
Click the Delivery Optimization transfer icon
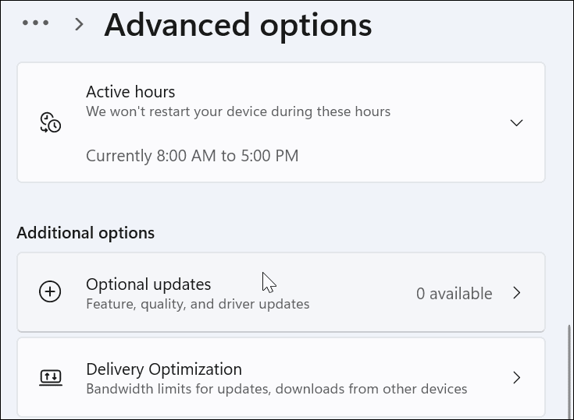[x=50, y=378]
